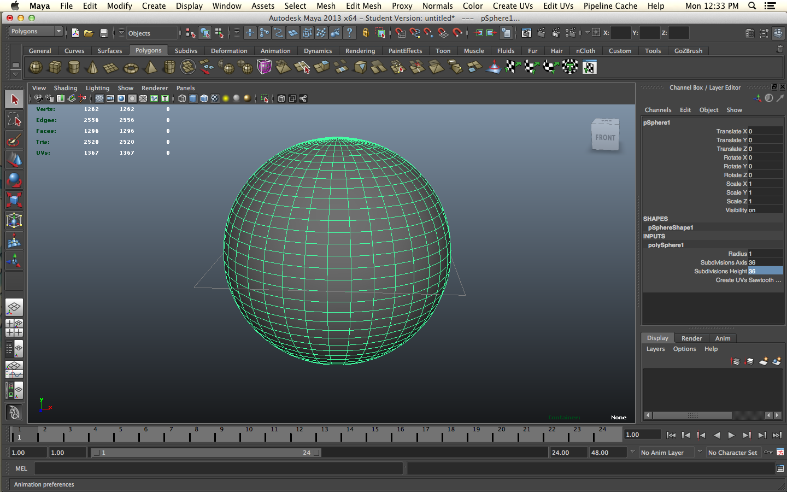Click the layer list horizontal scrollbar
This screenshot has height=492, width=787.
click(692, 415)
